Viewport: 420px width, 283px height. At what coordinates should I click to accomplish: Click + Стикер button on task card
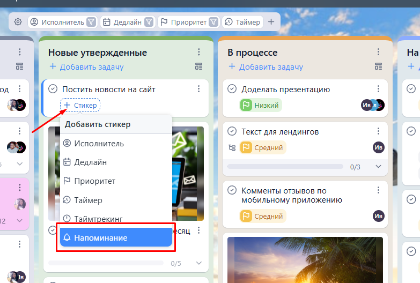click(x=80, y=105)
